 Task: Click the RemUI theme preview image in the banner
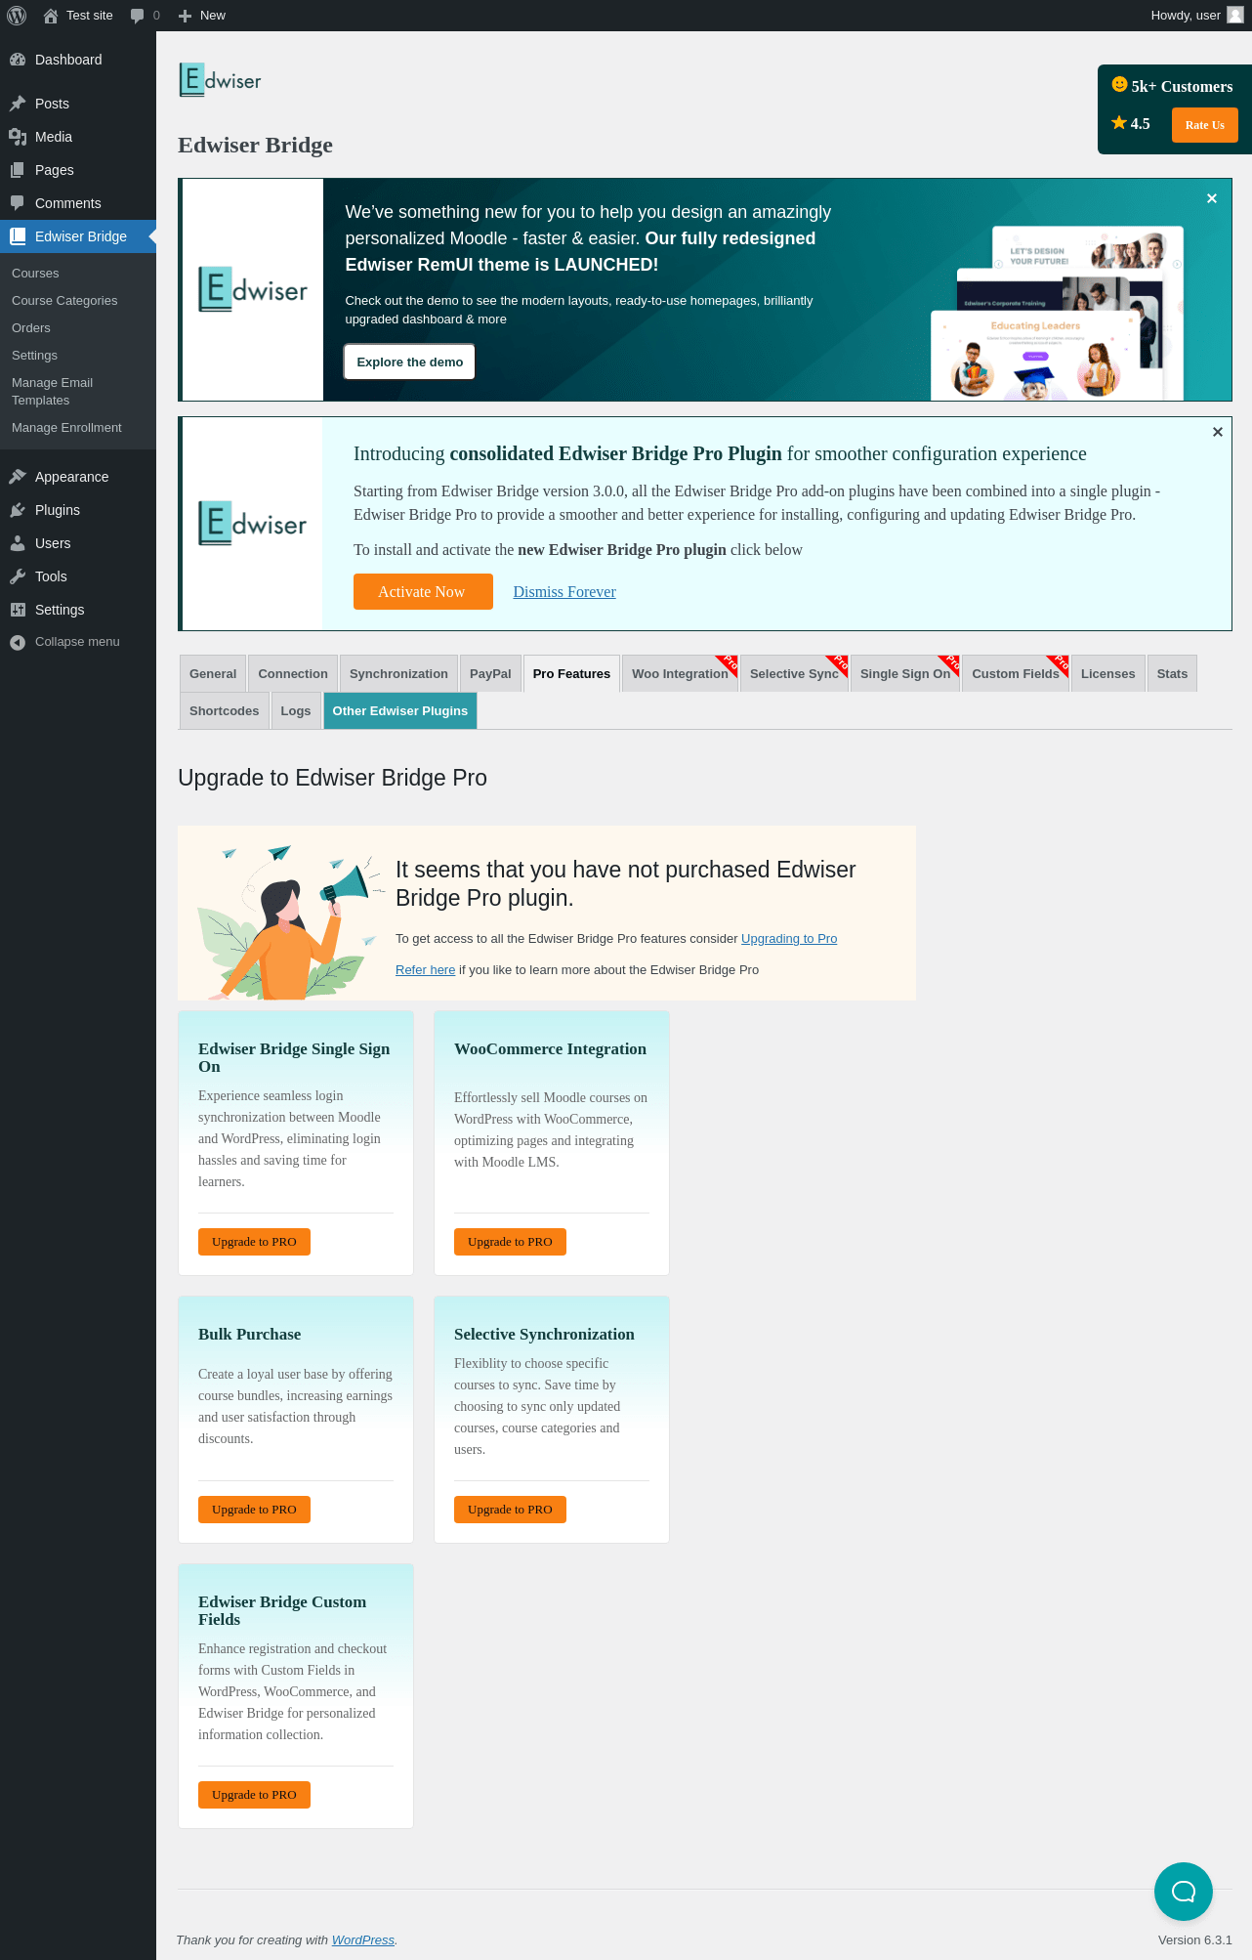click(1059, 313)
